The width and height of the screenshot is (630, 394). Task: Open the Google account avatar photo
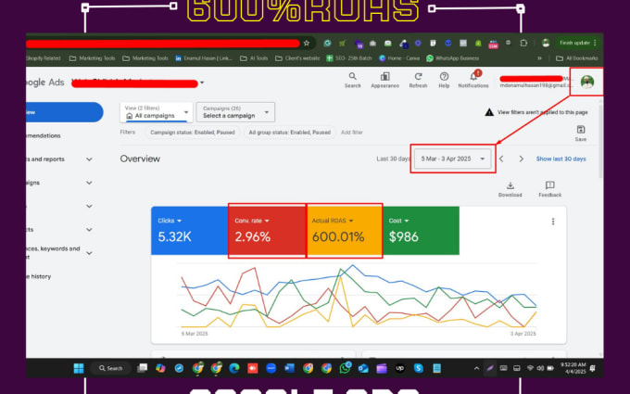(587, 82)
